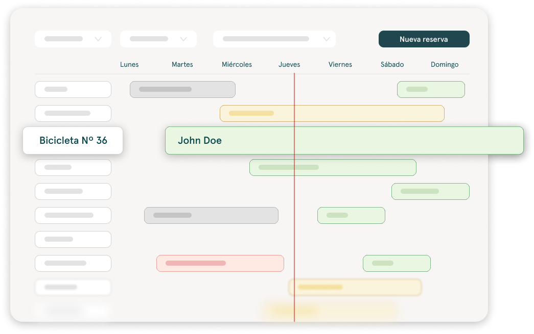Select the Lunes column header
This screenshot has height=334, width=534.
129,65
